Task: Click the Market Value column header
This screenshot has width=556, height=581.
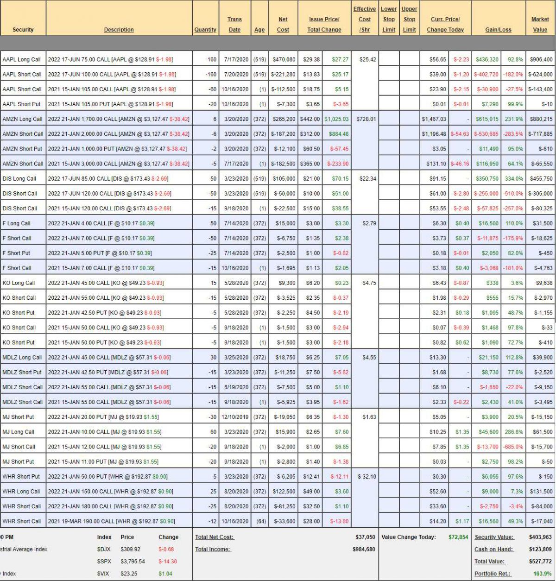Action: tap(540, 25)
